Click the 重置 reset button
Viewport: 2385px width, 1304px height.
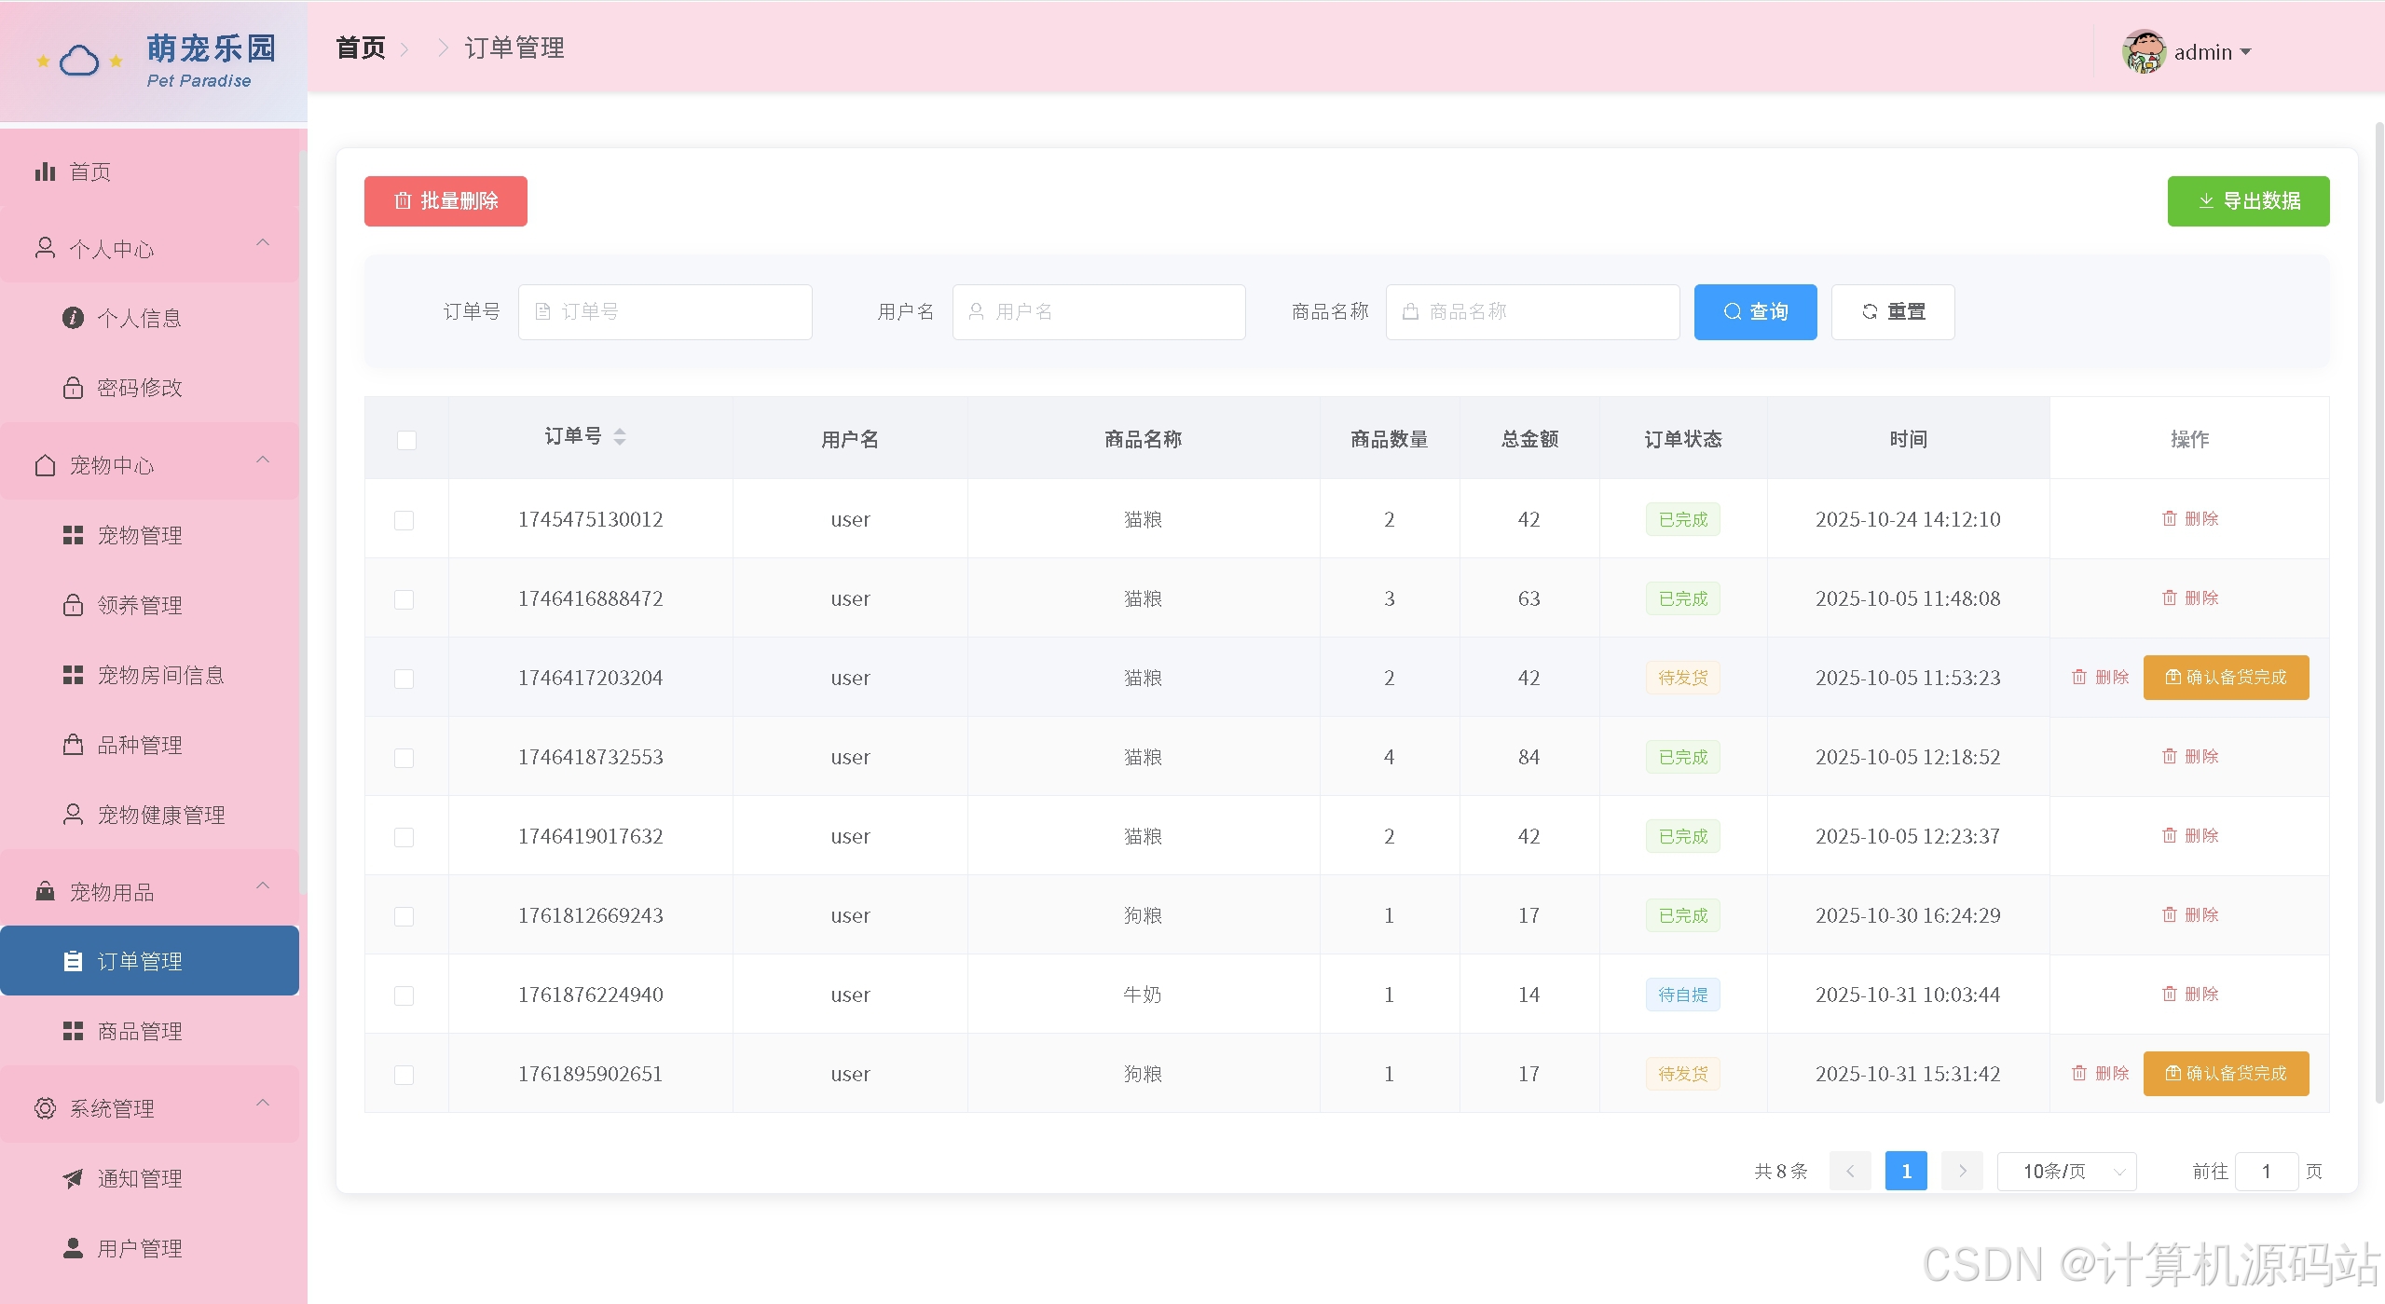tap(1893, 312)
